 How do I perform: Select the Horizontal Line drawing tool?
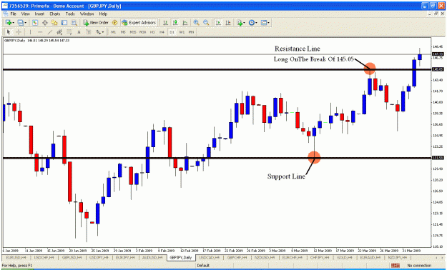[40, 32]
